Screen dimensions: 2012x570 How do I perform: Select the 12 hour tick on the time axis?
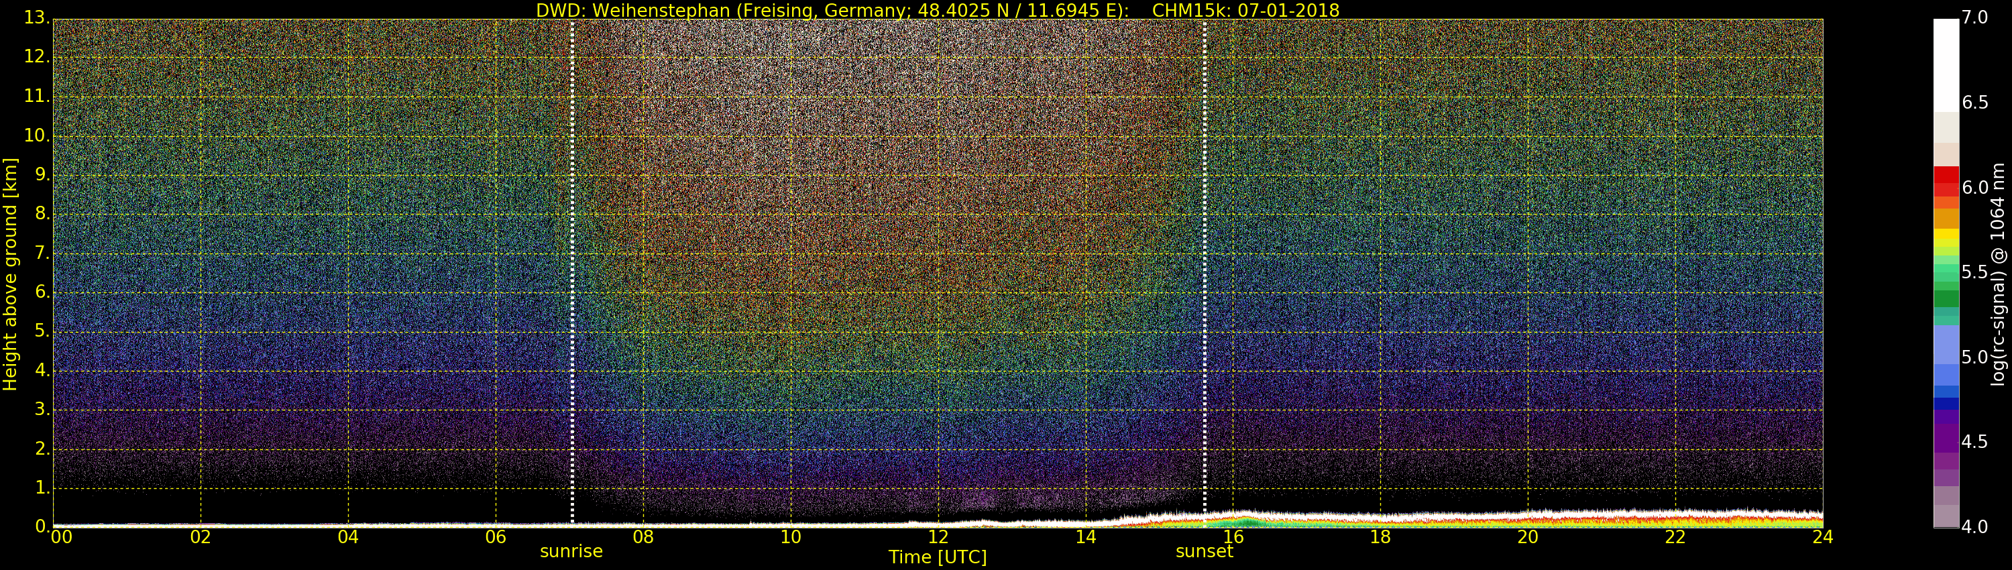coord(938,537)
